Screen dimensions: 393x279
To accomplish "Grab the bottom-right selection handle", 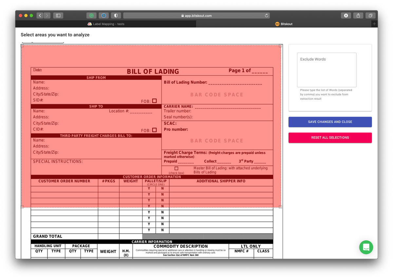I will (x=280, y=207).
